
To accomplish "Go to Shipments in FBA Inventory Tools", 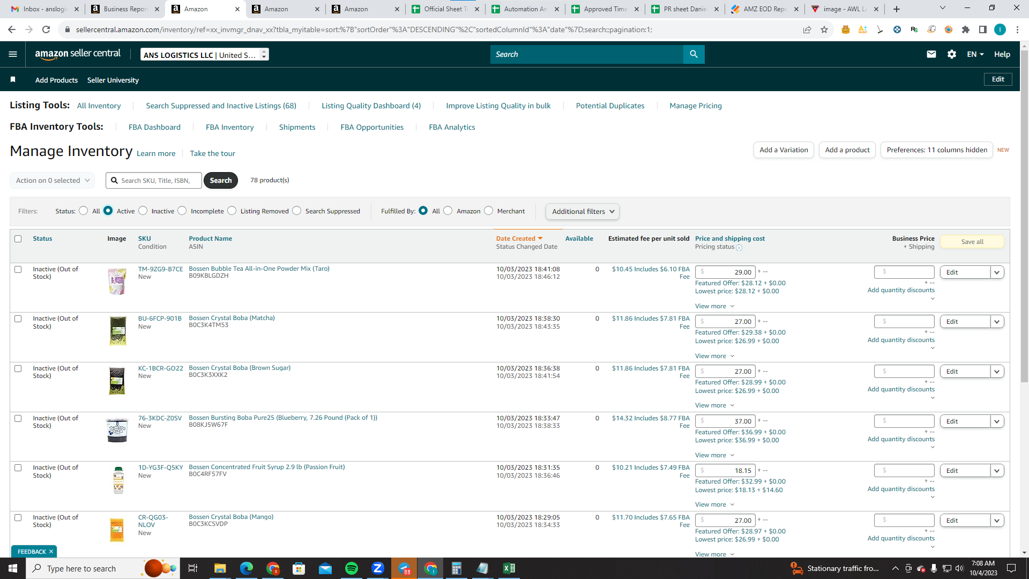I will click(x=297, y=128).
